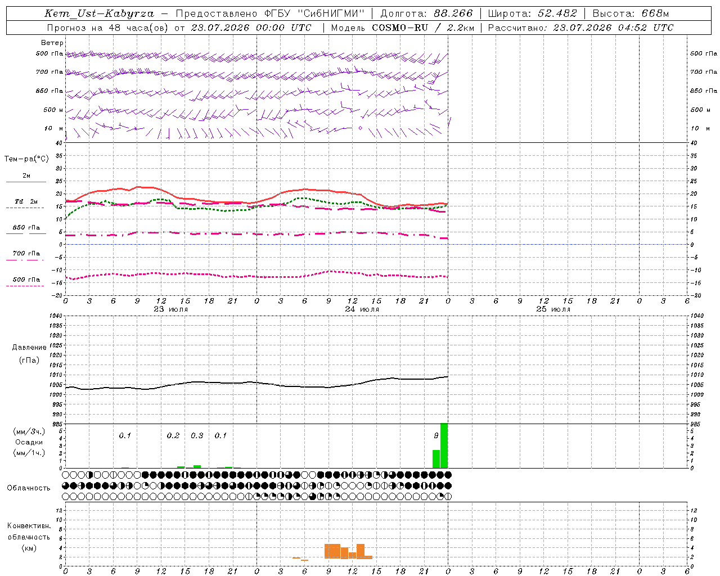Click the Облачность cloud cover label
The width and height of the screenshot is (720, 576).
(29, 488)
